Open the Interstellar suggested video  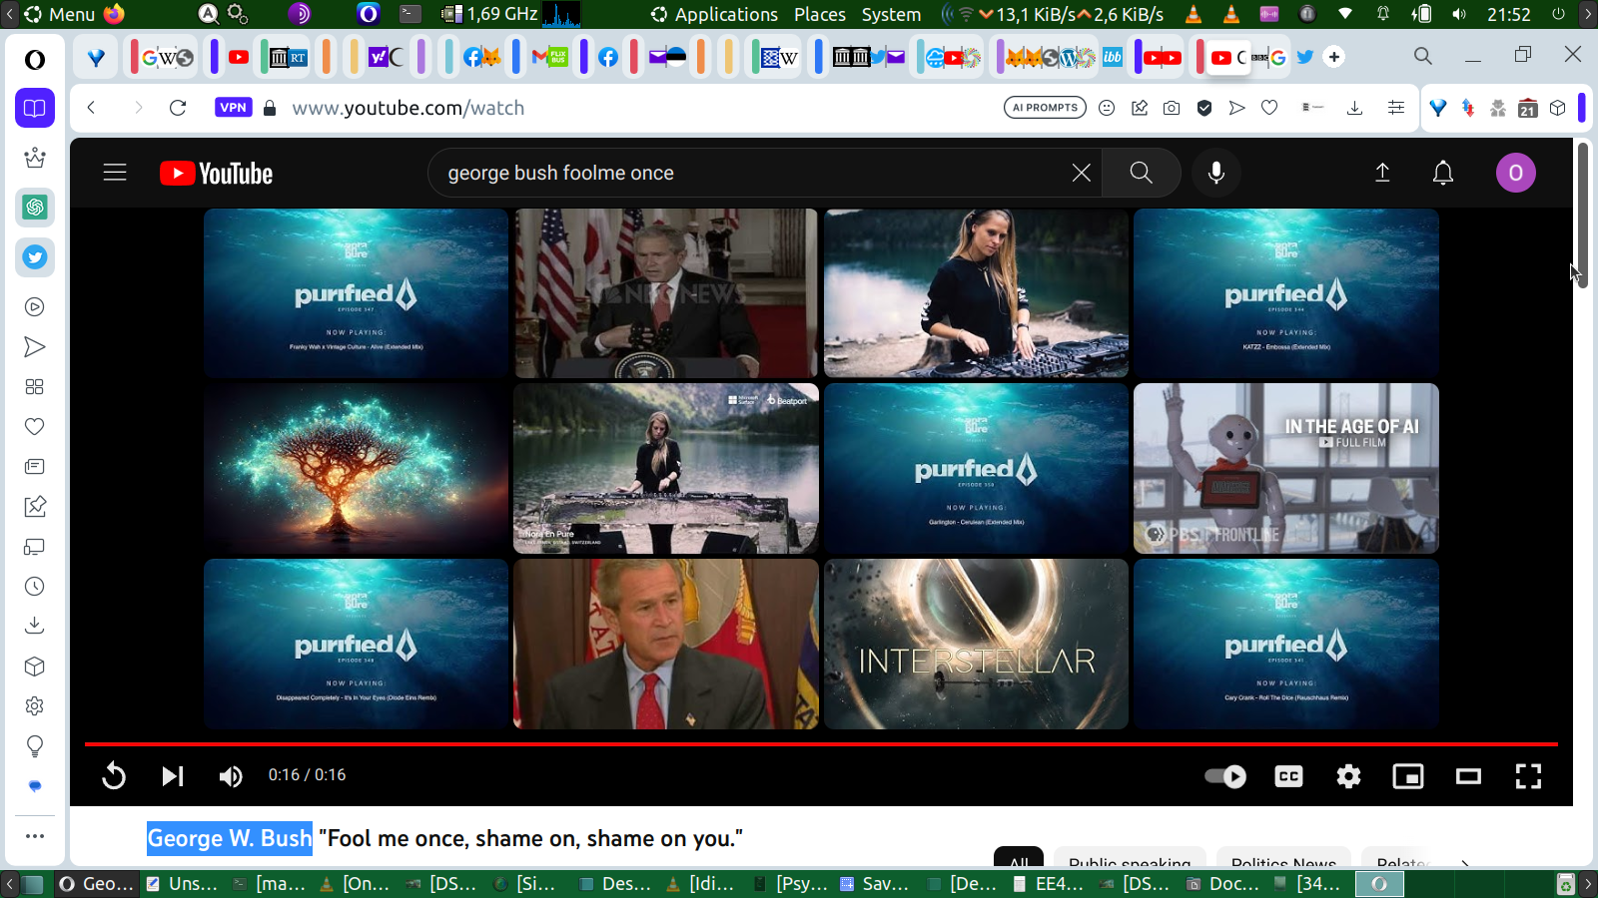(976, 644)
